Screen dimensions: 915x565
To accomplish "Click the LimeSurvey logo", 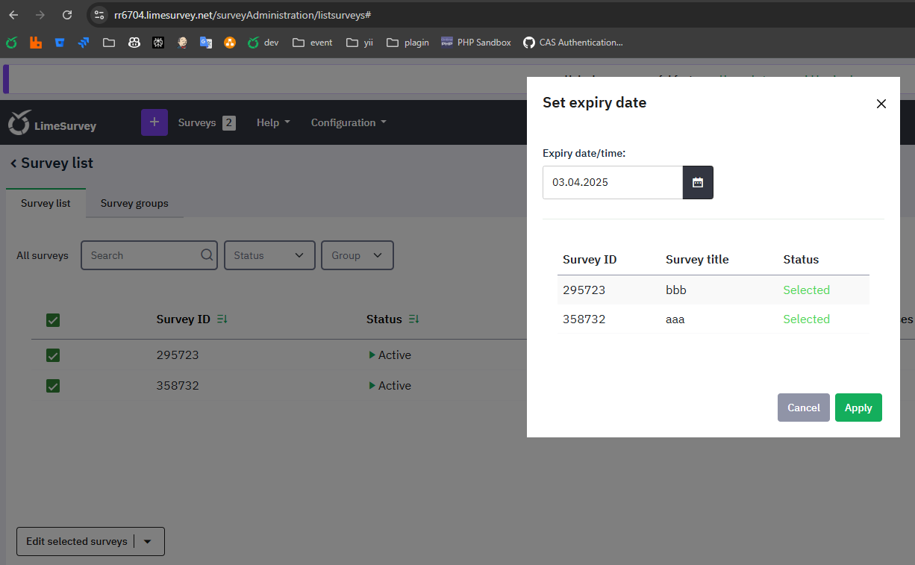I will (x=52, y=123).
